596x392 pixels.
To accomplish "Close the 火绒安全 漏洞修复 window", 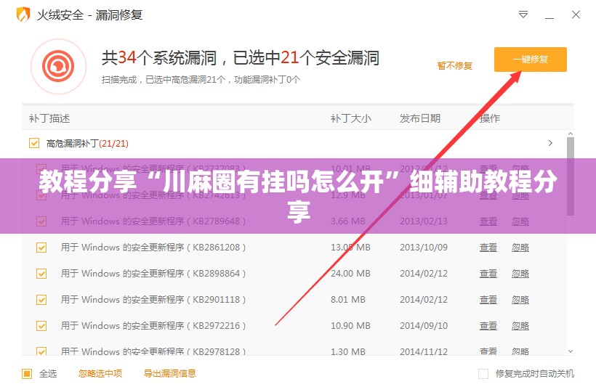I will (x=576, y=15).
